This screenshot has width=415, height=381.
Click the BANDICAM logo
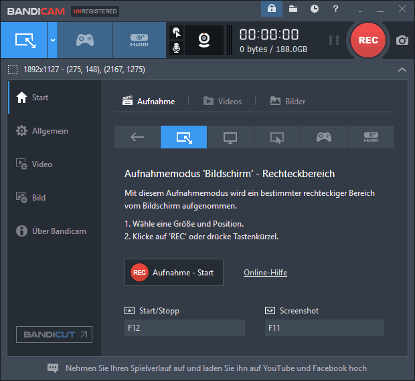36,11
